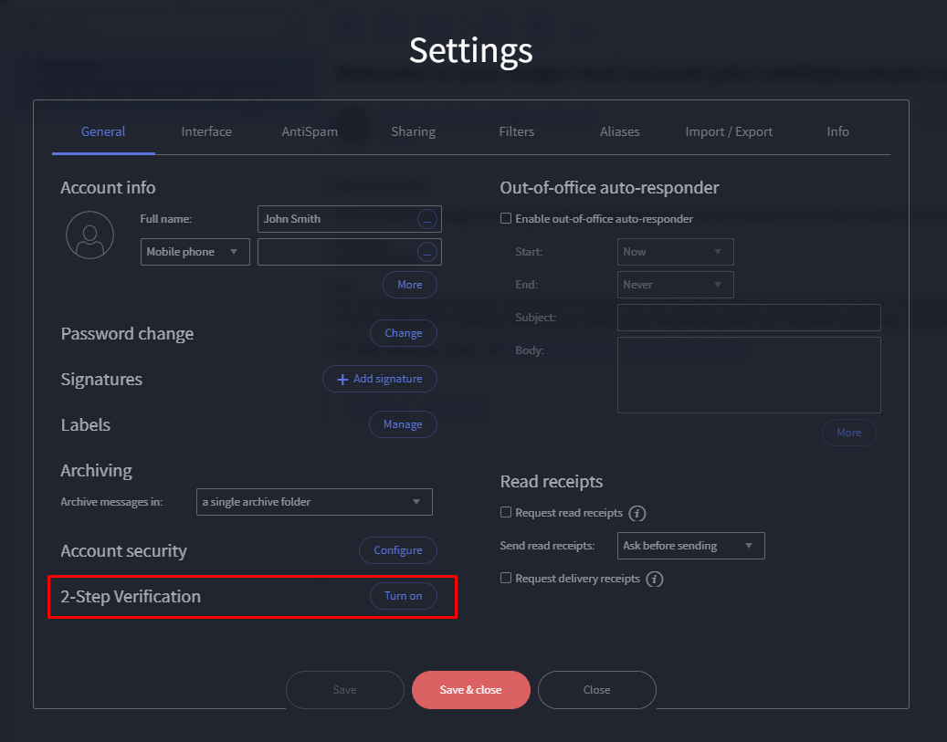Click the Add signature plus button
This screenshot has width=947, height=742.
(x=379, y=379)
